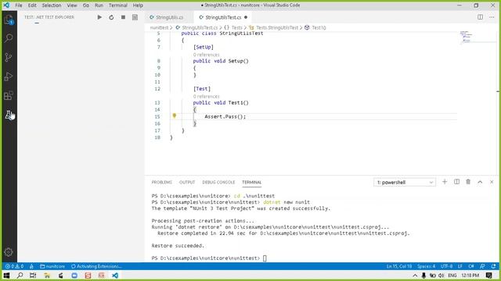Open the Selection menu
Image resolution: width=501 pixels, height=281 pixels.
(52, 5)
